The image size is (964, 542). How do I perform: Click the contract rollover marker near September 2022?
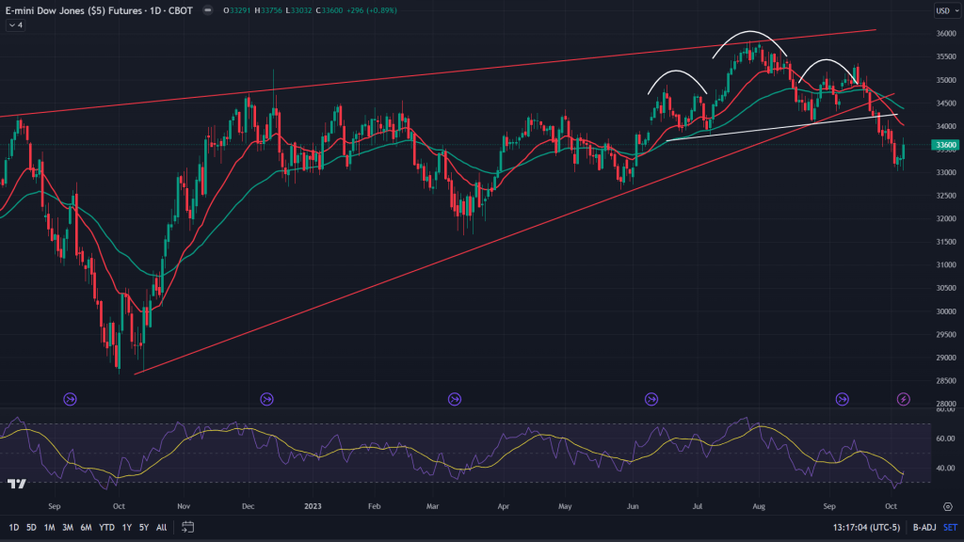pos(71,399)
